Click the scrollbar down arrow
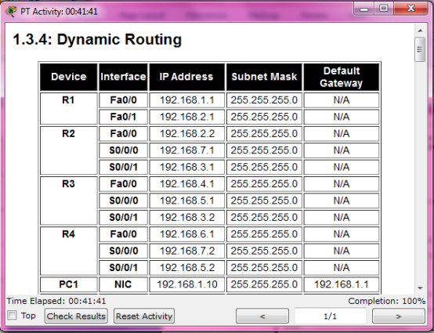The width and height of the screenshot is (434, 333). click(420, 288)
